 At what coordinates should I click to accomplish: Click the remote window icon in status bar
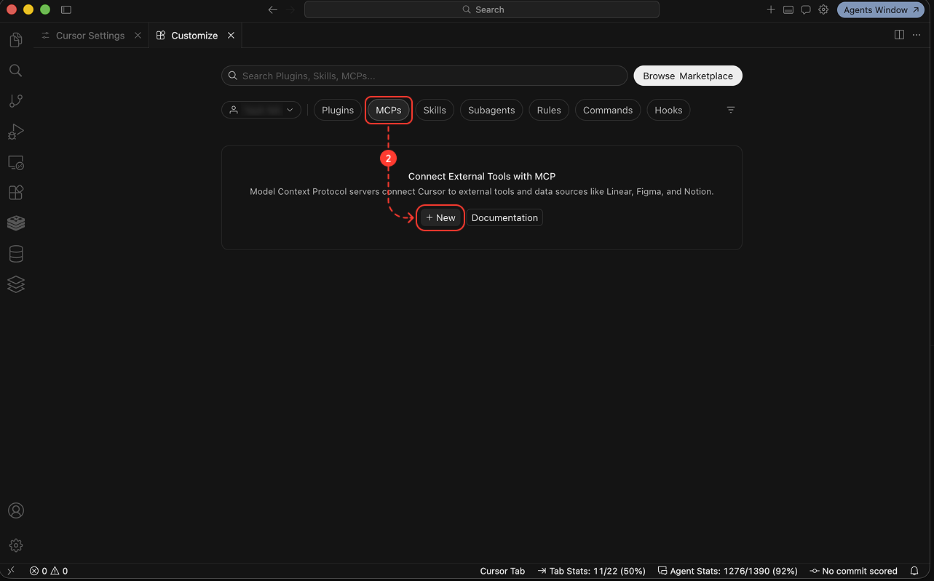tap(11, 571)
